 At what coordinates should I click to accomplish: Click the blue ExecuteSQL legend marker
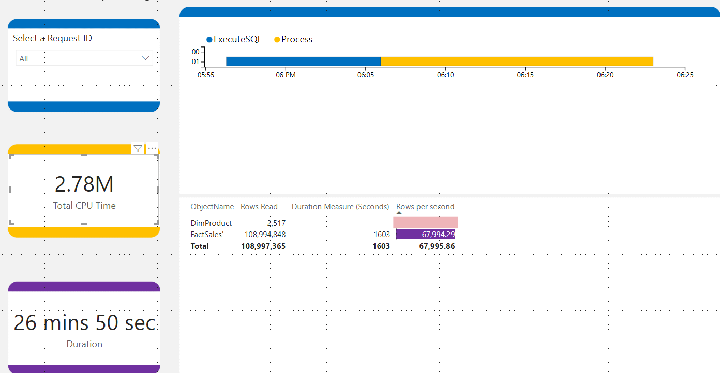point(209,39)
